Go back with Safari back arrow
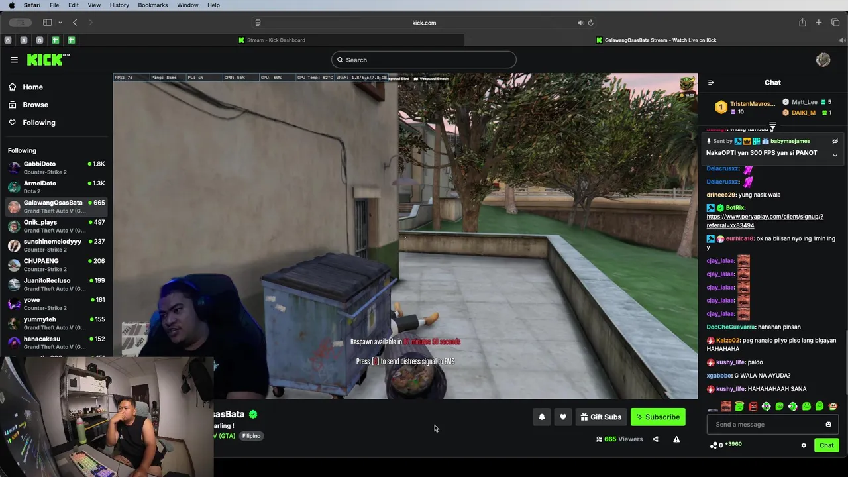The width and height of the screenshot is (848, 477). tap(75, 23)
